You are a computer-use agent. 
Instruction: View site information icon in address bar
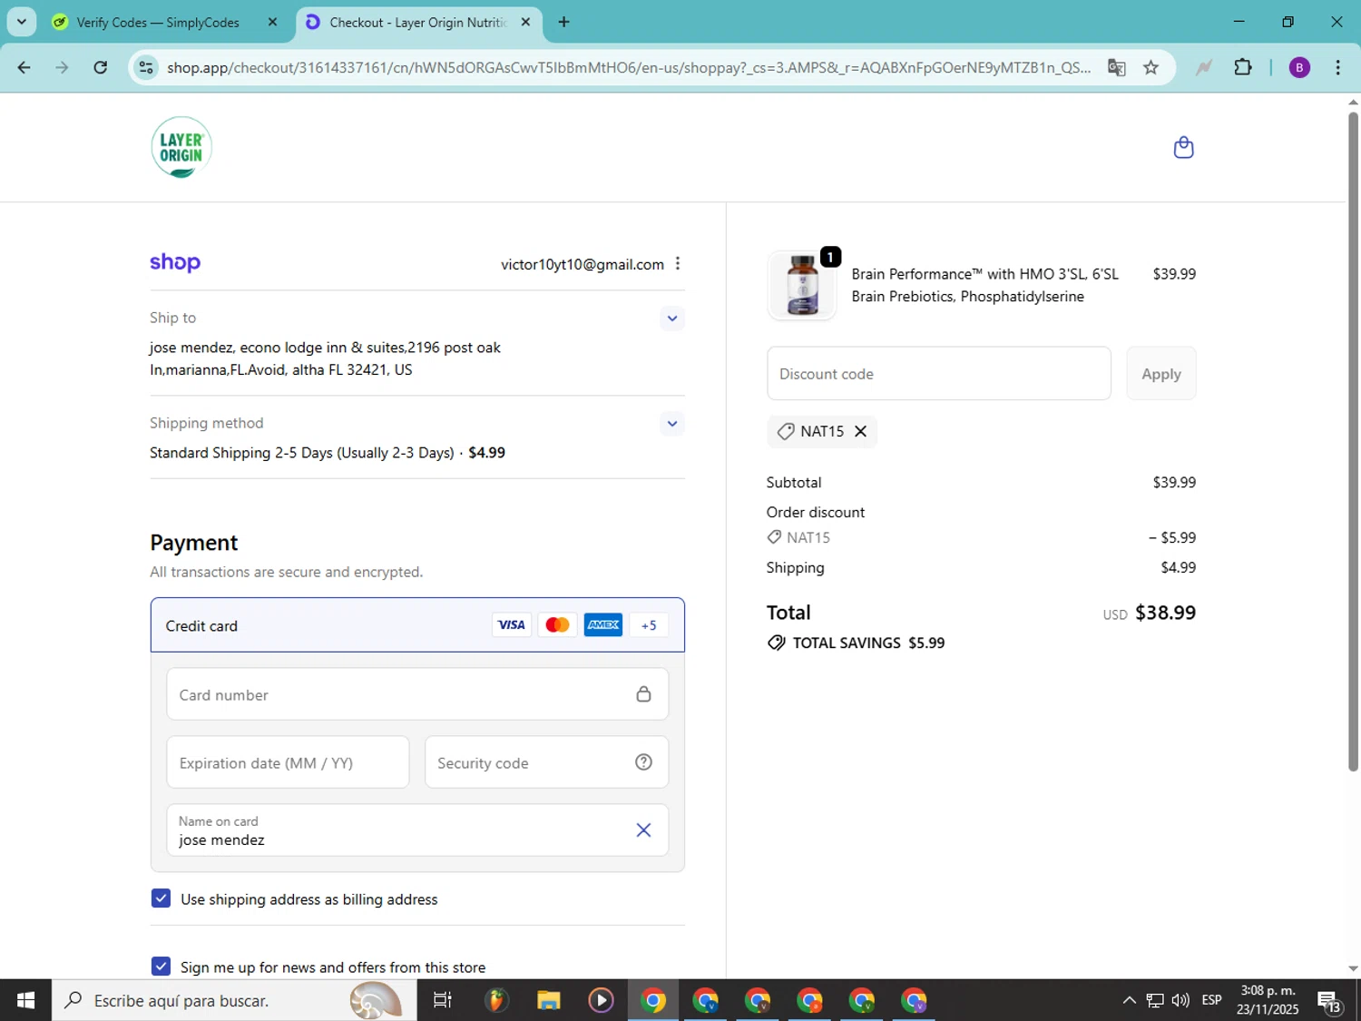(x=145, y=67)
